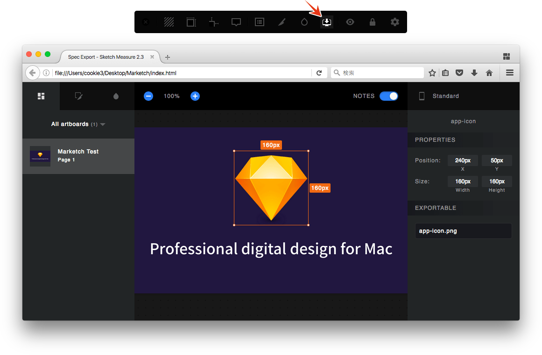The width and height of the screenshot is (542, 355).
Task: Toggle the eye visibility icon in toolbar
Action: (x=350, y=22)
